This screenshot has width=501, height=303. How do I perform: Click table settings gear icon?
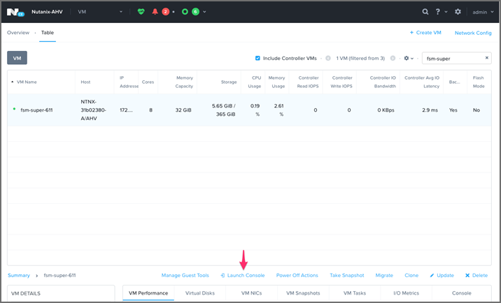(x=407, y=58)
